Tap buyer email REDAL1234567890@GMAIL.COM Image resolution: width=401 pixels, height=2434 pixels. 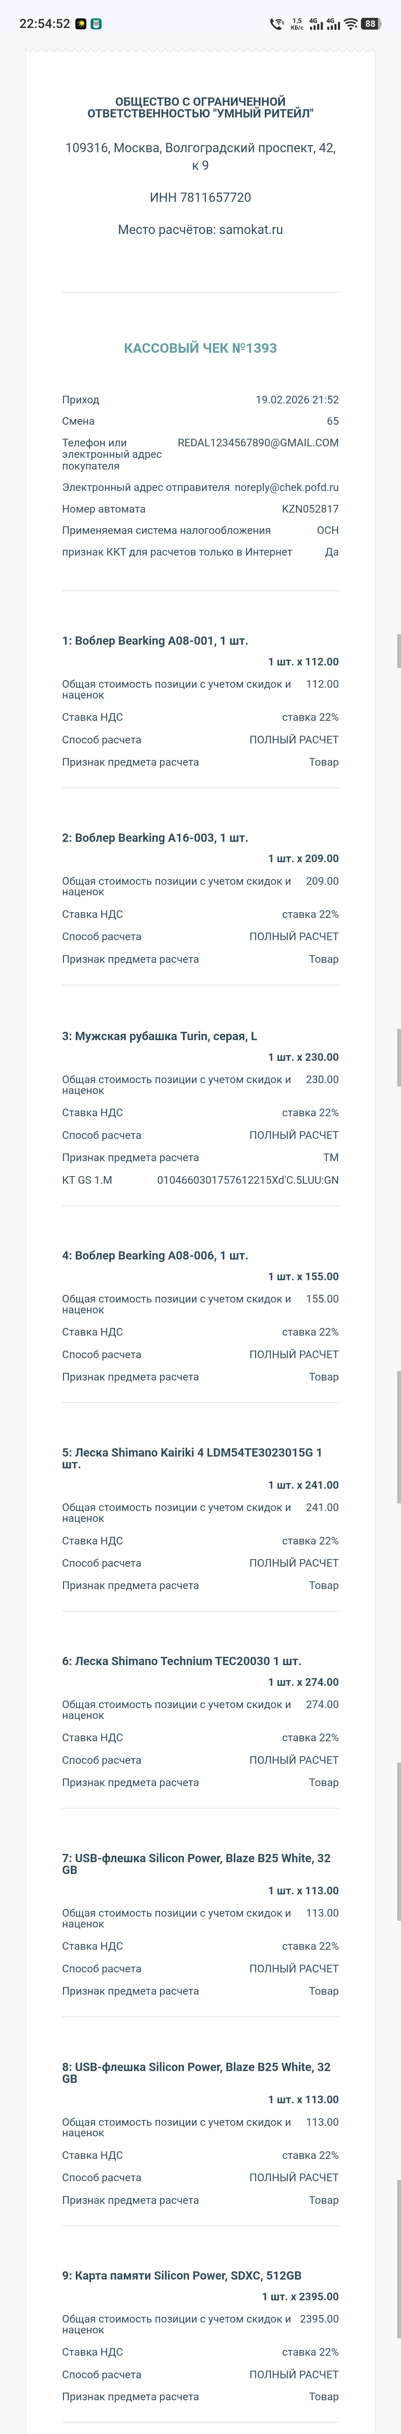point(257,442)
